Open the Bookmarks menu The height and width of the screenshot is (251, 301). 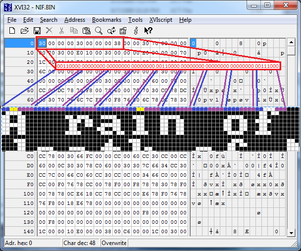pyautogui.click(x=106, y=20)
